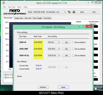
Task: Open the Run Test menu
Action: [12, 7]
